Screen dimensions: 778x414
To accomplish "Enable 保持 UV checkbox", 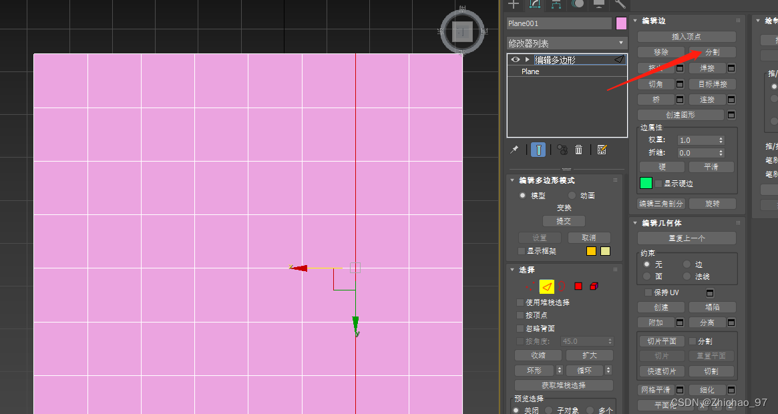I will tap(648, 293).
